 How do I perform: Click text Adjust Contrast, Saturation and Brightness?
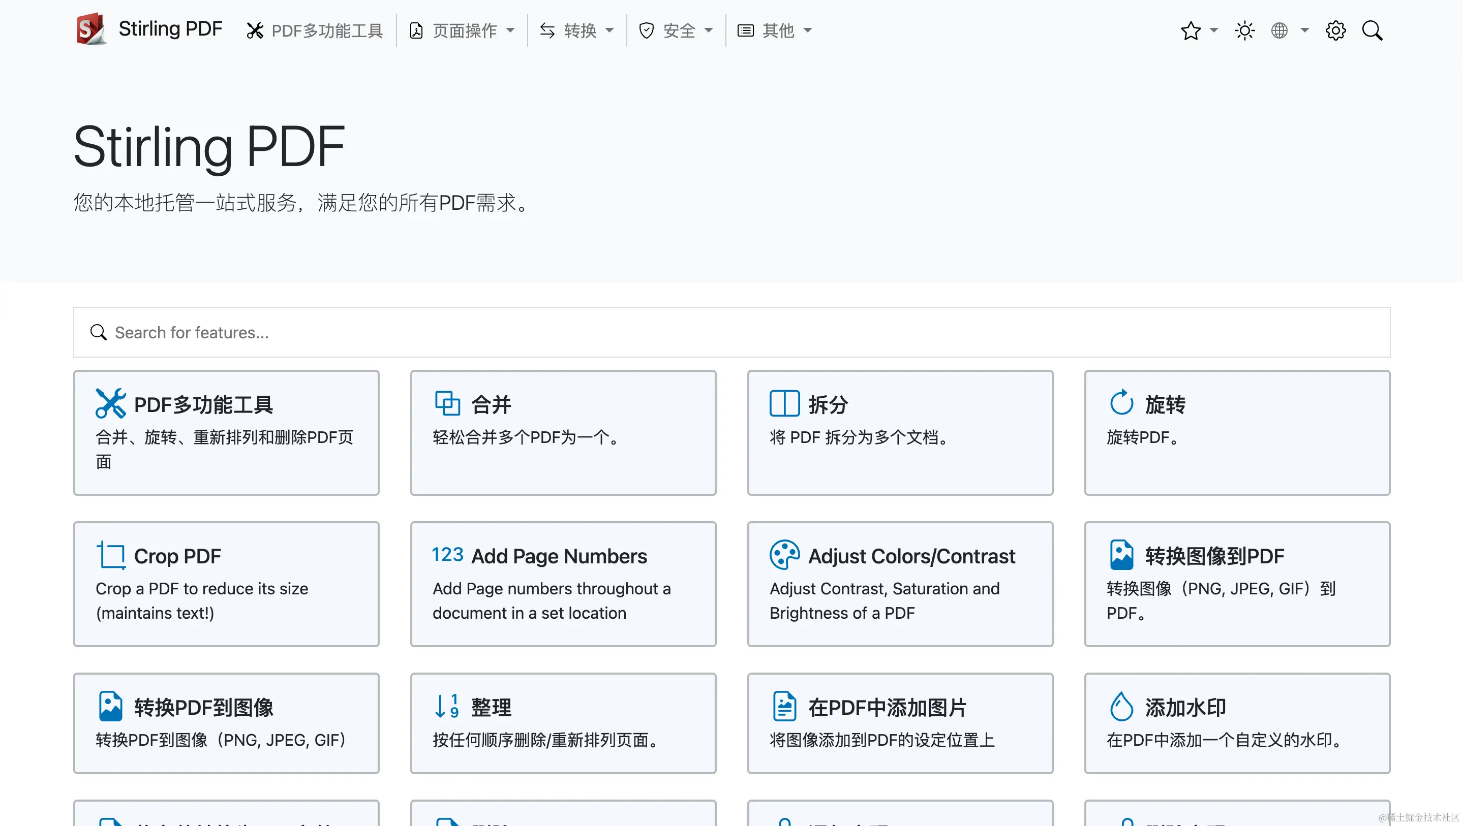885,600
